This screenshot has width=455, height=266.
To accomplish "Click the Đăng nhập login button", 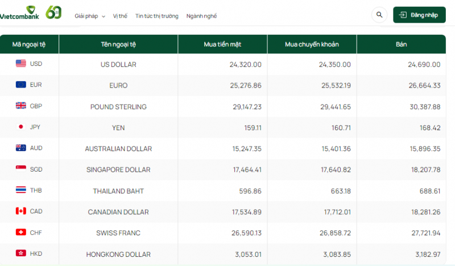I will tap(419, 15).
